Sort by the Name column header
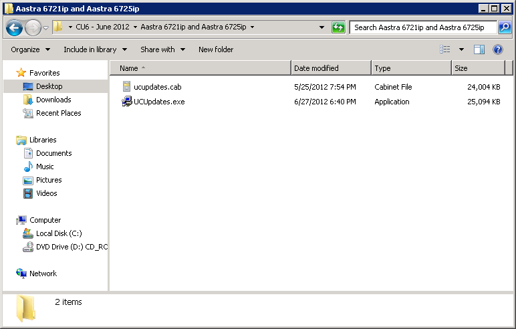Image resolution: width=516 pixels, height=329 pixels. coord(201,68)
